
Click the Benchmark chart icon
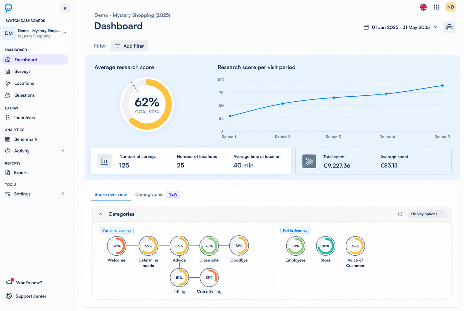click(8, 139)
